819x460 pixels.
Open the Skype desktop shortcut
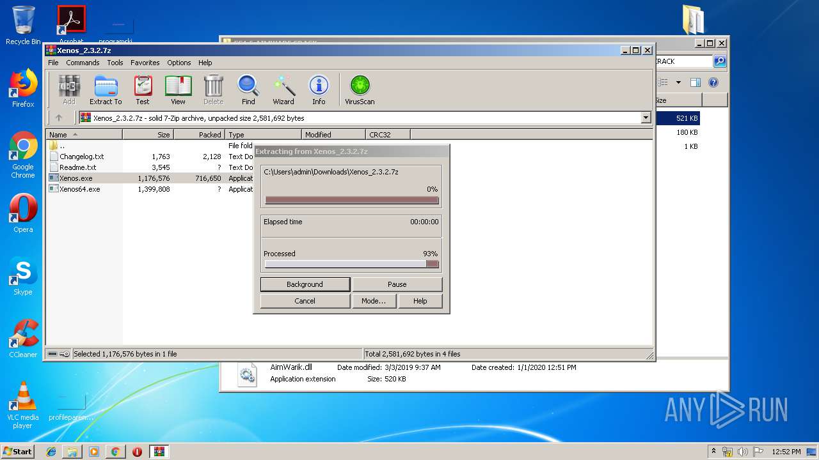pos(23,276)
